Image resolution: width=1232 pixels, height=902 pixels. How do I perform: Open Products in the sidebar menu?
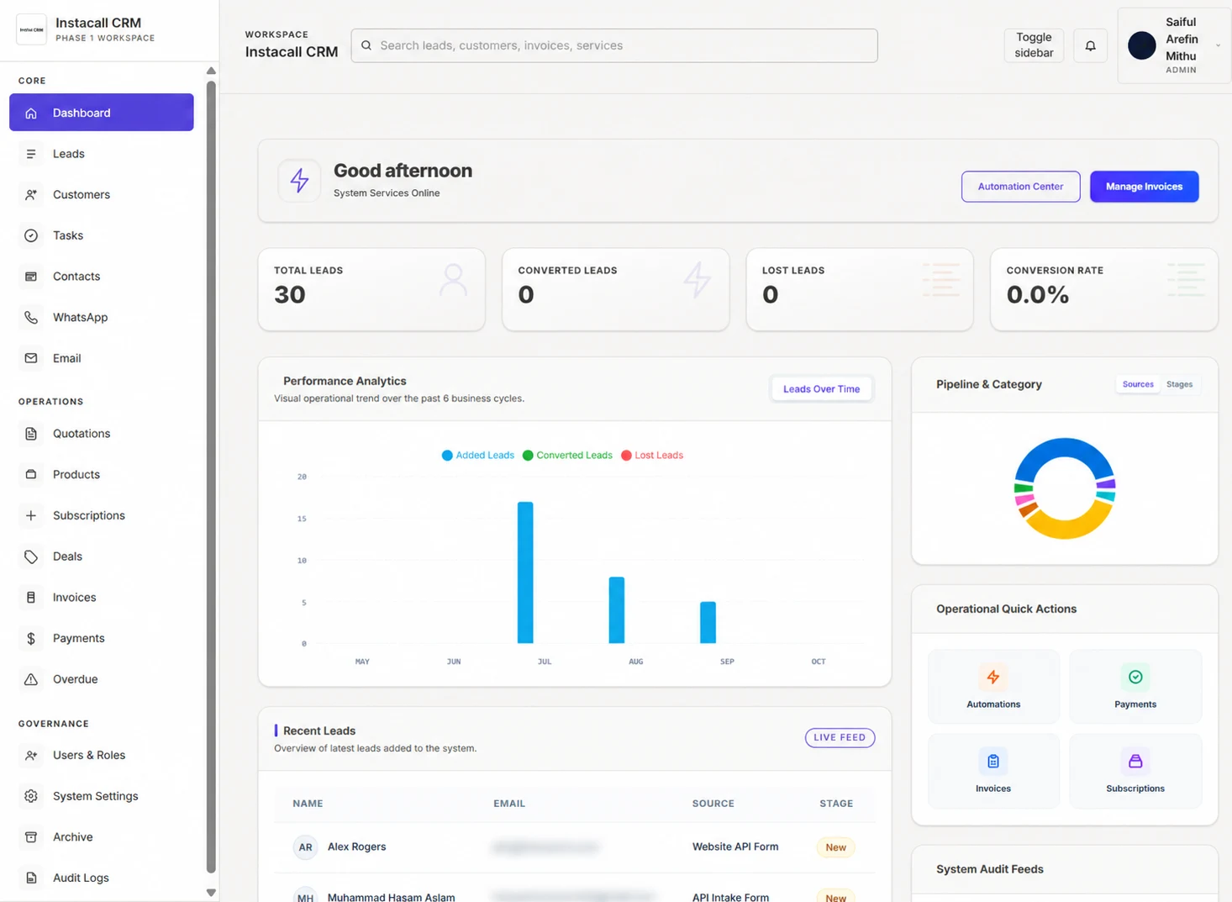(102, 475)
